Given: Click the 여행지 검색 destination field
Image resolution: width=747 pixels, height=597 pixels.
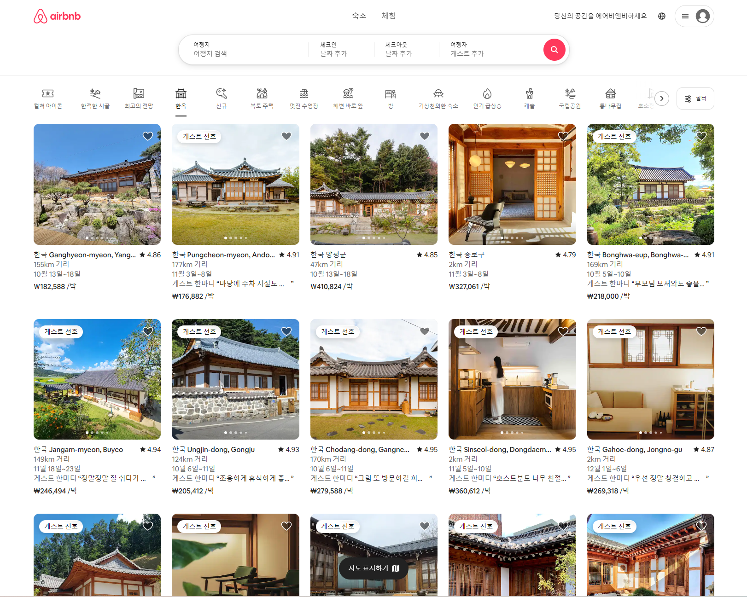Looking at the screenshot, I should tap(244, 50).
